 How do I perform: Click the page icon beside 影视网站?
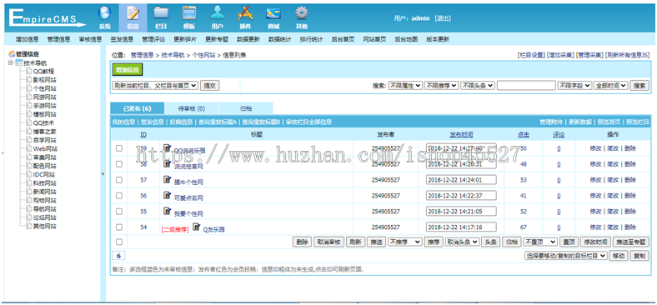[29, 80]
